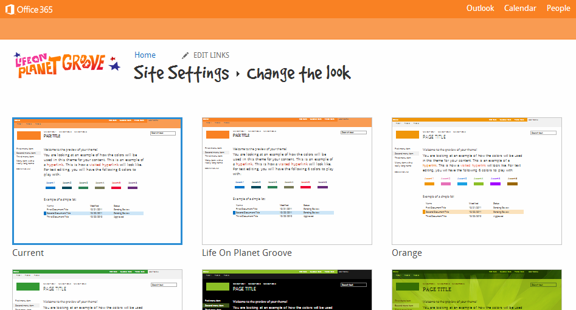
Task: Select the Current theme thumbnail
Action: [x=97, y=181]
